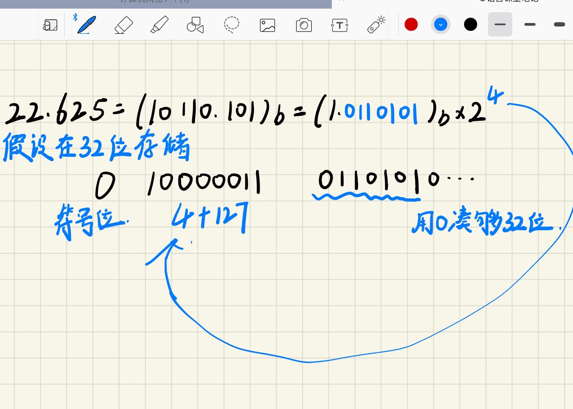
Task: Switch to the grayed document tab at top
Action: point(166,3)
